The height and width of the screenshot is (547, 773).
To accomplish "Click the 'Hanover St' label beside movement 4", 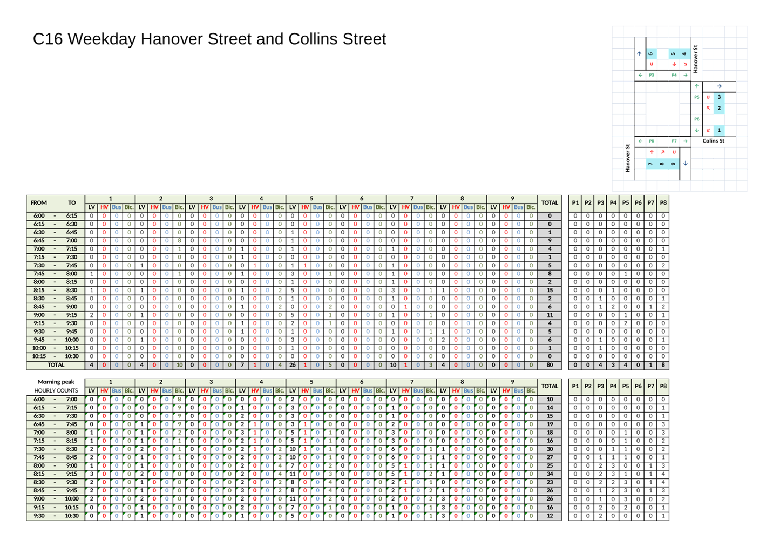I will [695, 59].
